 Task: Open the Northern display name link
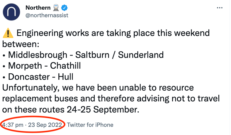click(x=38, y=8)
